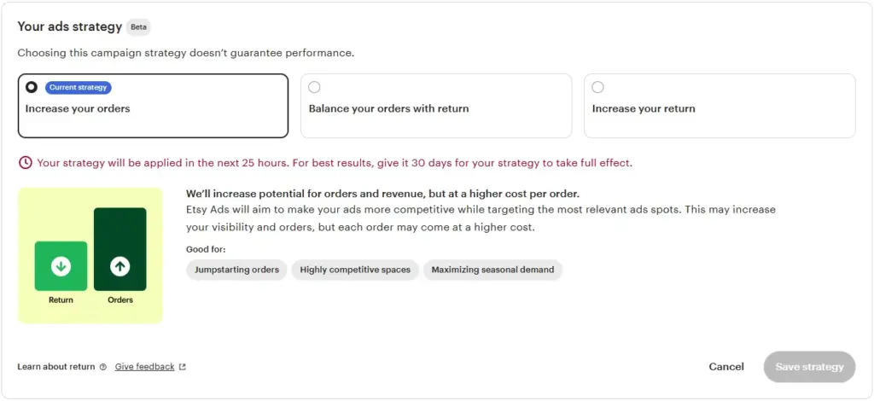Click the Beta badge next to heading
Viewport: 874px width, 401px height.
point(138,27)
